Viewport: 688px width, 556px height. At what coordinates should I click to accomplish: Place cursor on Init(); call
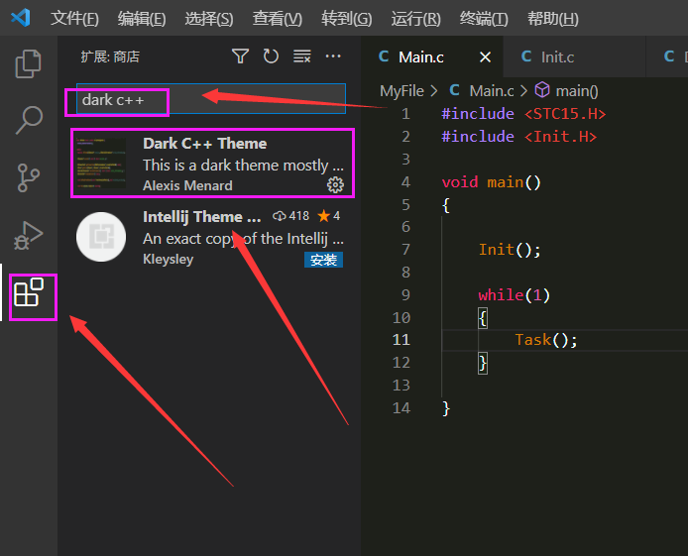click(510, 249)
